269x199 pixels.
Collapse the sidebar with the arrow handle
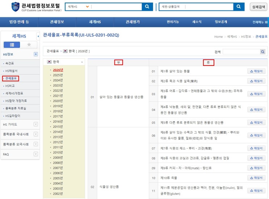tap(38, 36)
